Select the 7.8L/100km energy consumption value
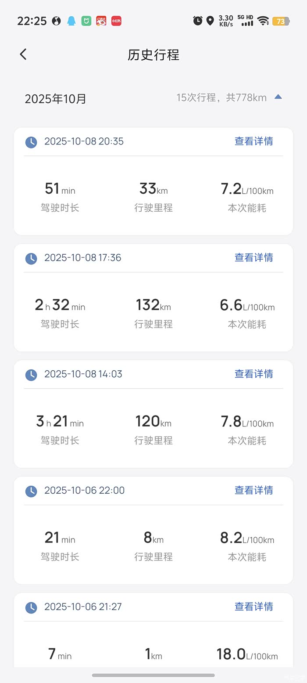 pyautogui.click(x=247, y=422)
